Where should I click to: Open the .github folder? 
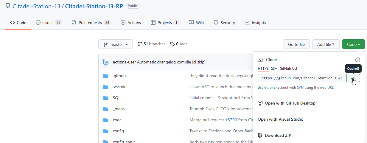tap(119, 76)
